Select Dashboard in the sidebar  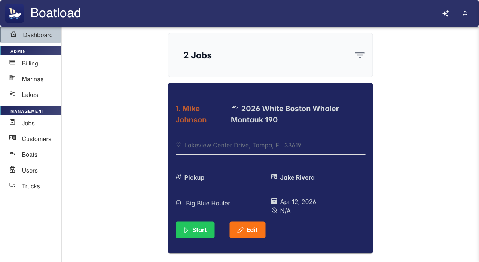coord(38,34)
